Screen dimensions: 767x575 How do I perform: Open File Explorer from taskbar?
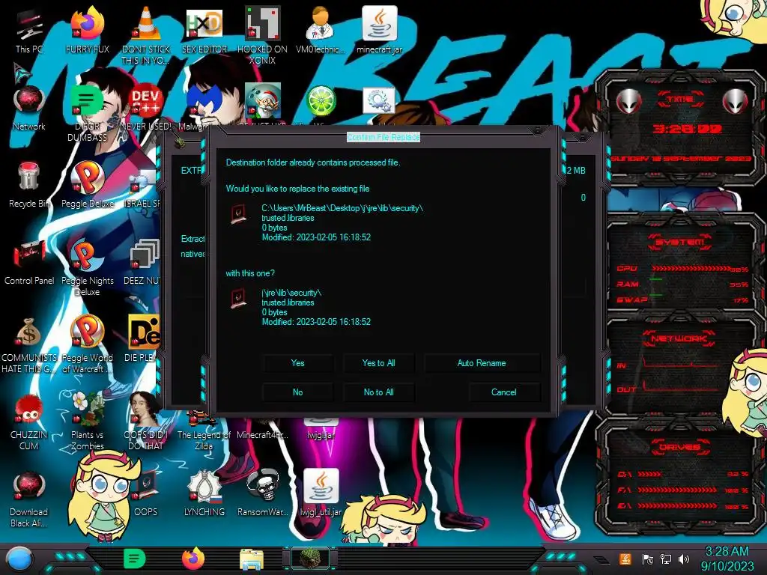click(252, 559)
